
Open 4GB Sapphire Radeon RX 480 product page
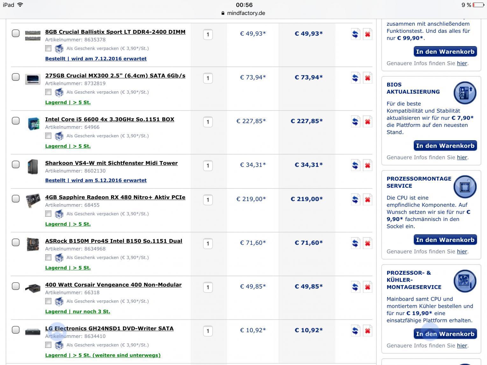(115, 197)
